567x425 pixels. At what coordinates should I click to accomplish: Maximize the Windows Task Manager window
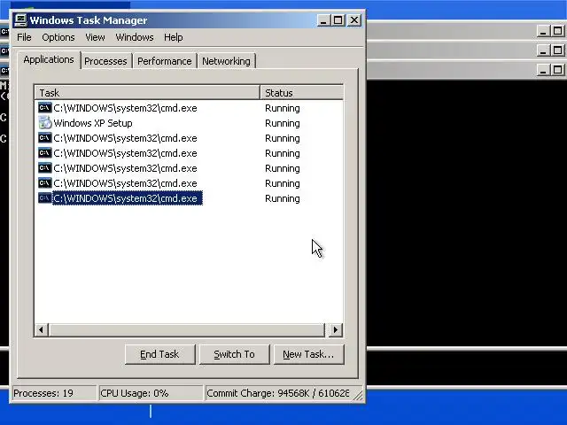[x=338, y=20]
